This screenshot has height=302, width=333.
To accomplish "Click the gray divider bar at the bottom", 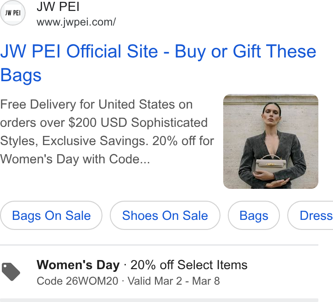I will pyautogui.click(x=159, y=300).
